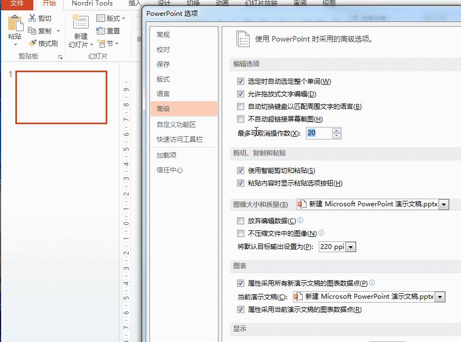Click the Cut (剪切) scissors icon
The width and height of the screenshot is (461, 342).
click(x=32, y=19)
